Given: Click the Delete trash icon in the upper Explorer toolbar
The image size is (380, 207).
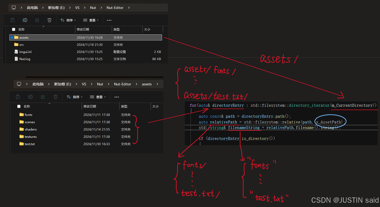Looking at the screenshot, I should [49, 20].
